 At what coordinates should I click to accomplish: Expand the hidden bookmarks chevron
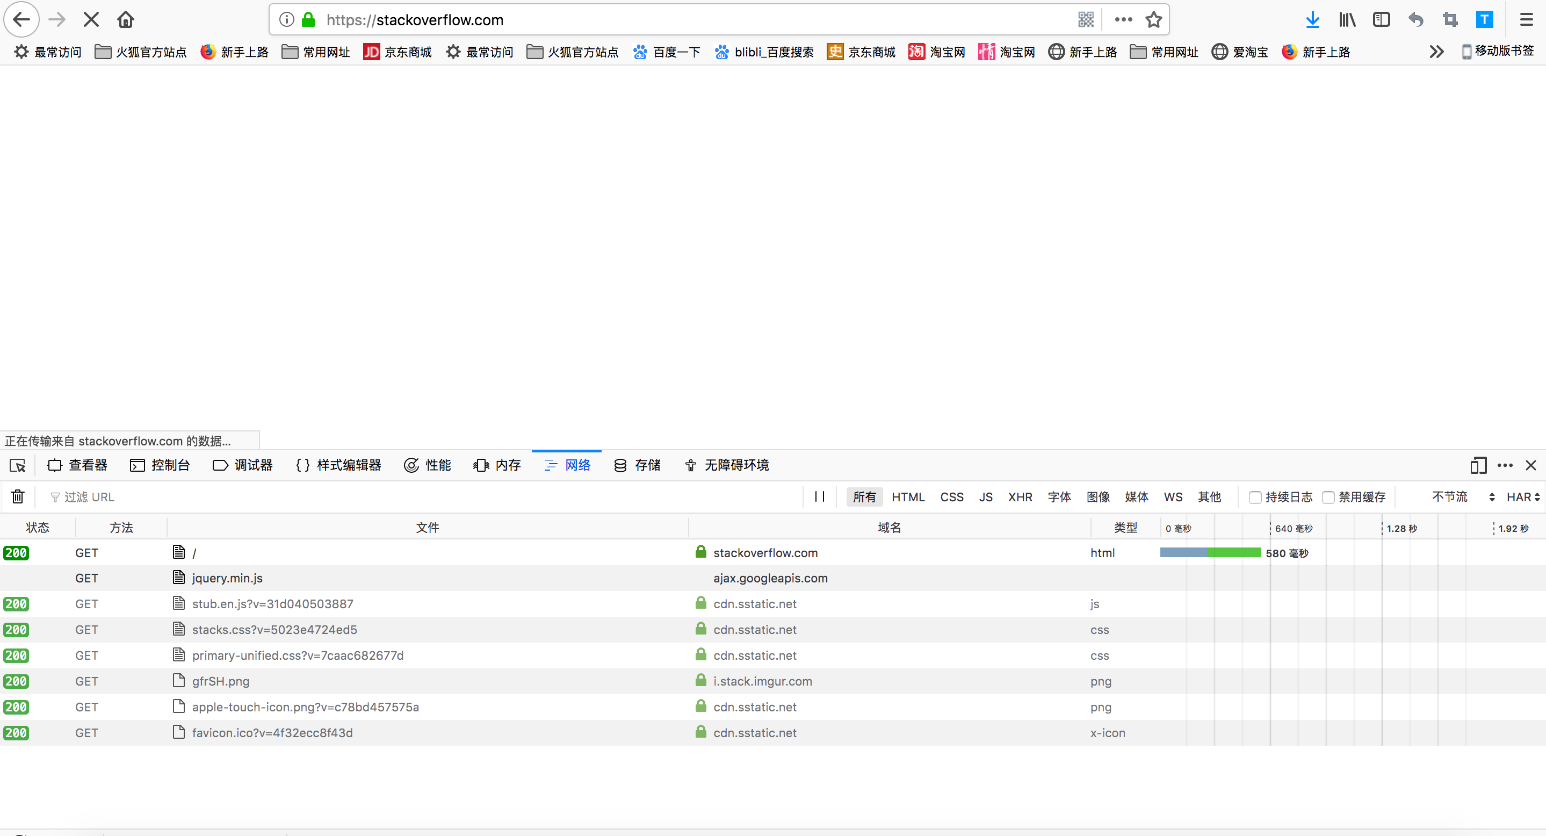1436,52
